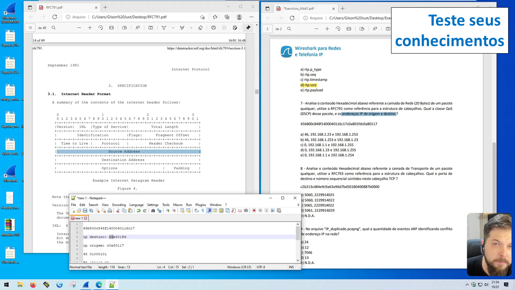515x290 pixels.
Task: Toggle pin toolbar button in RFC791 PDF
Action: coord(248,28)
